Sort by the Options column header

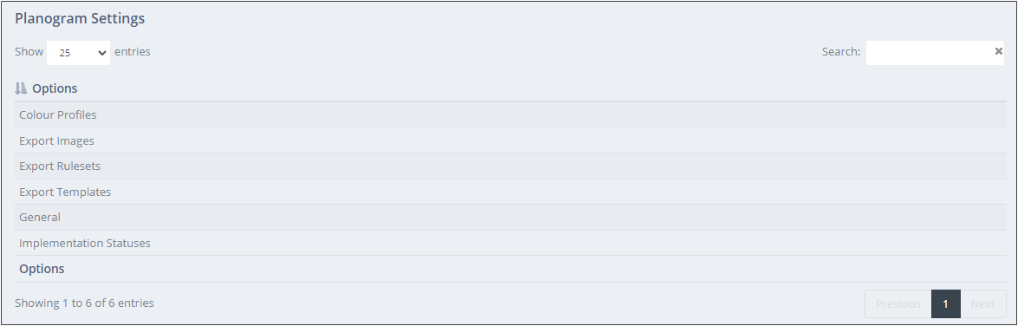point(55,88)
